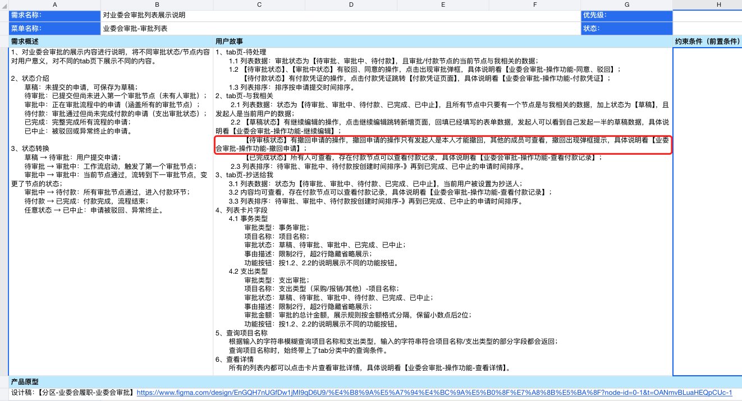Select the red-highlighted 撤回申请 text
Viewport: 742px width, 401px height.
click(x=442, y=145)
